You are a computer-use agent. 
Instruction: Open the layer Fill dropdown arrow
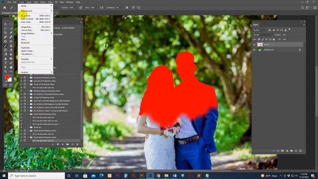(289, 39)
